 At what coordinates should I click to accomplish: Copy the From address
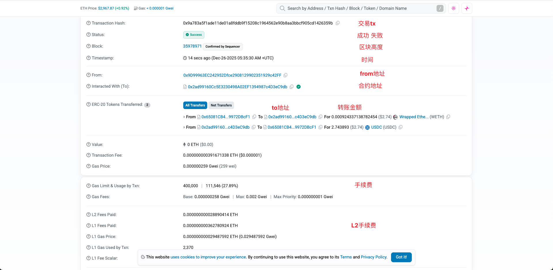click(285, 75)
